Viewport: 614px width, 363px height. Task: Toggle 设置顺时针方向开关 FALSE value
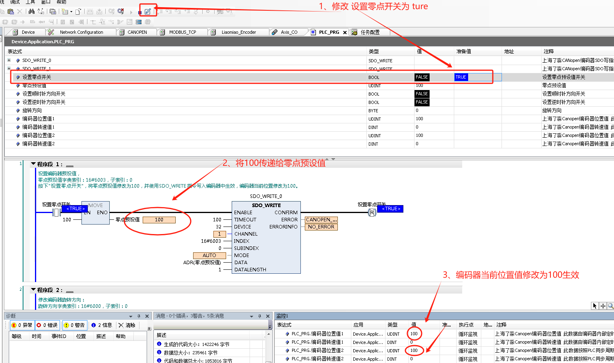422,94
